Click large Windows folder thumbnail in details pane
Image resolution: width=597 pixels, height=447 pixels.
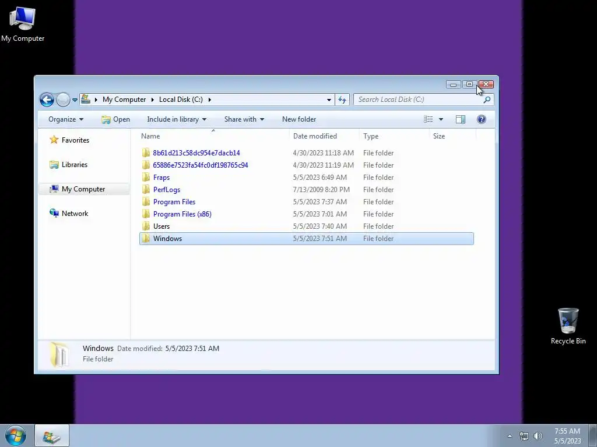click(x=59, y=354)
